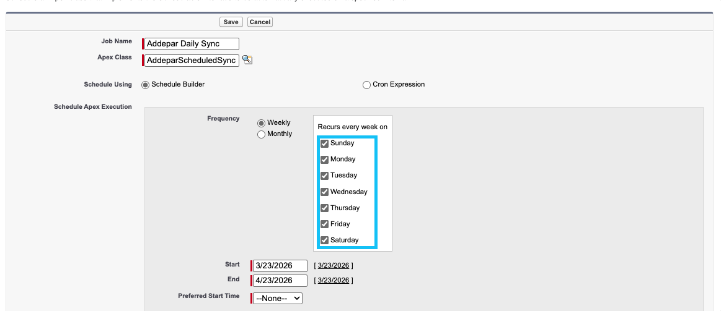Click the 'Frequency' label

click(x=223, y=118)
